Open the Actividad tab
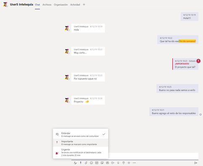 pyautogui.click(x=75, y=5)
